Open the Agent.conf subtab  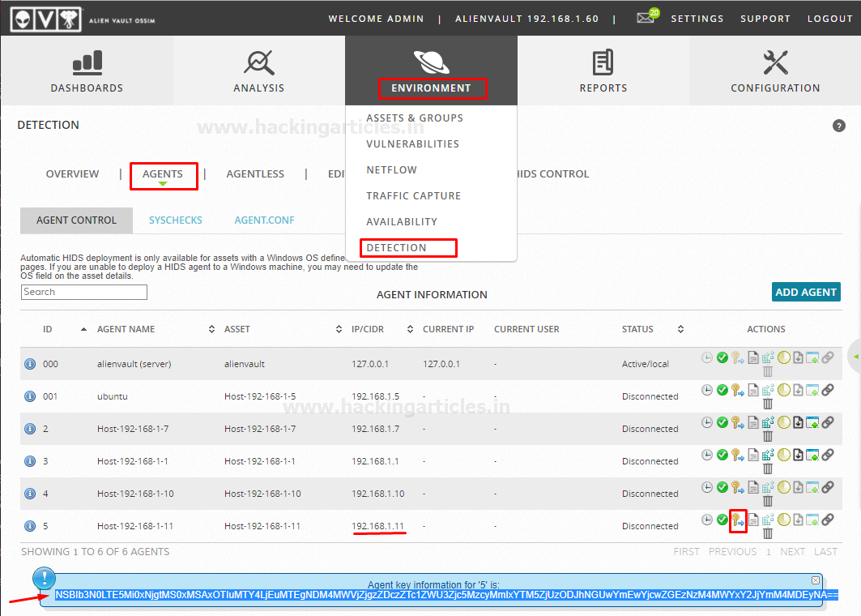tap(264, 220)
